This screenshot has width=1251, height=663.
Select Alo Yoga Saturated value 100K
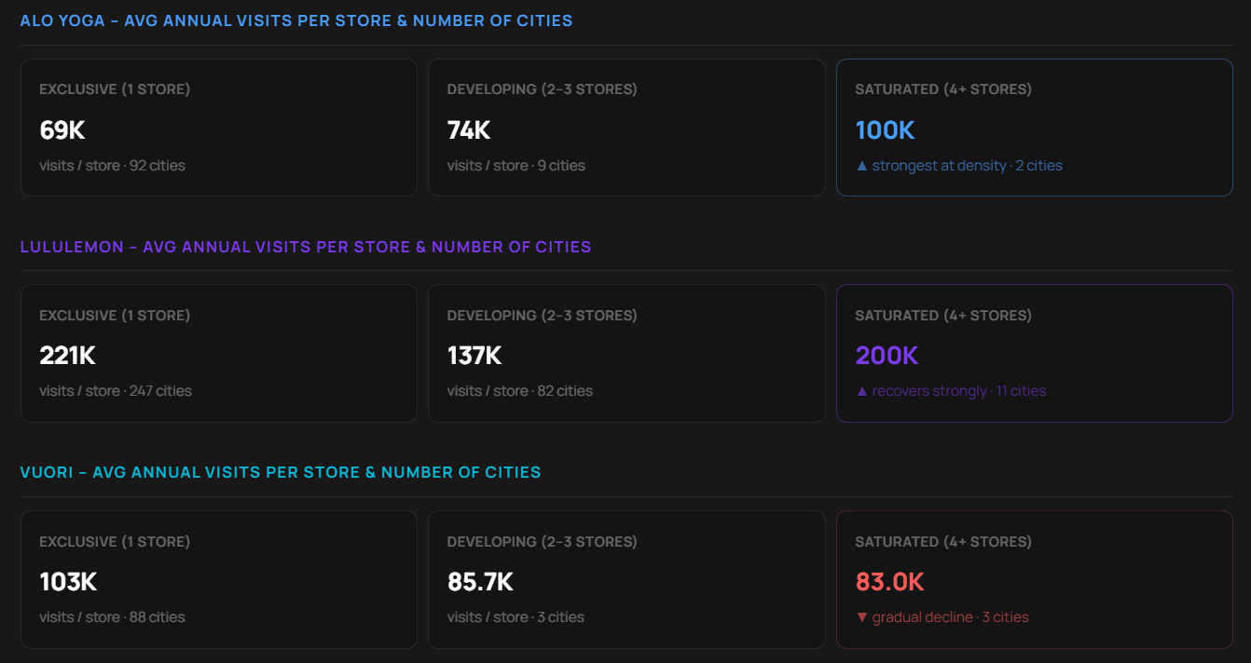pos(885,130)
